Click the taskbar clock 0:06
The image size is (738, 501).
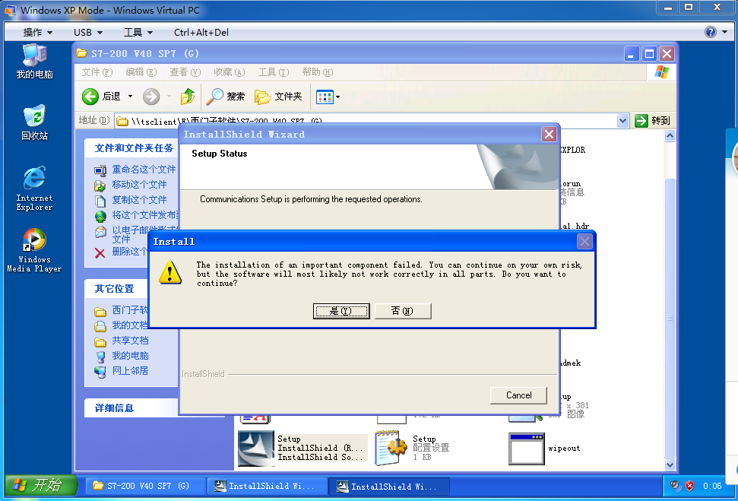pyautogui.click(x=712, y=486)
